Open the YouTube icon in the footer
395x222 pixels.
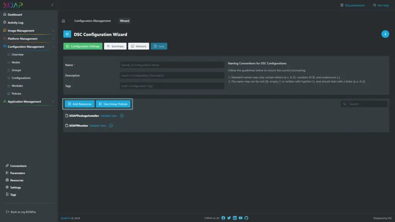(x=241, y=218)
